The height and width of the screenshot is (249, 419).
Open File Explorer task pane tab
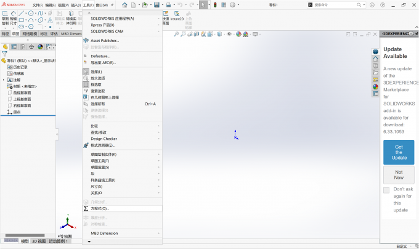[x=375, y=73]
